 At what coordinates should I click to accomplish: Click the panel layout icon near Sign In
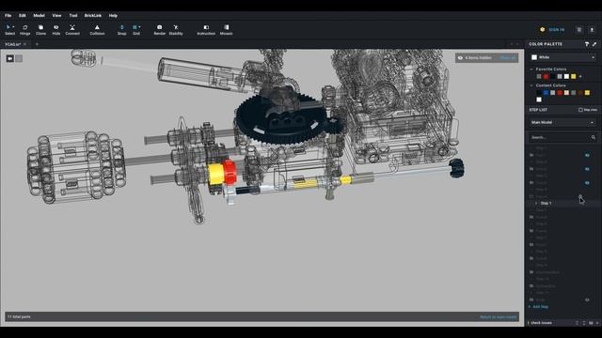(579, 29)
